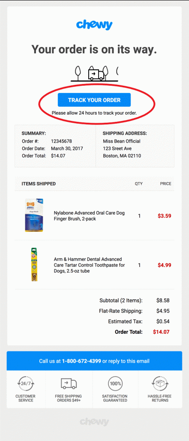Click the 100% satisfaction guaranteed icon
The height and width of the screenshot is (441, 189).
pos(115,383)
